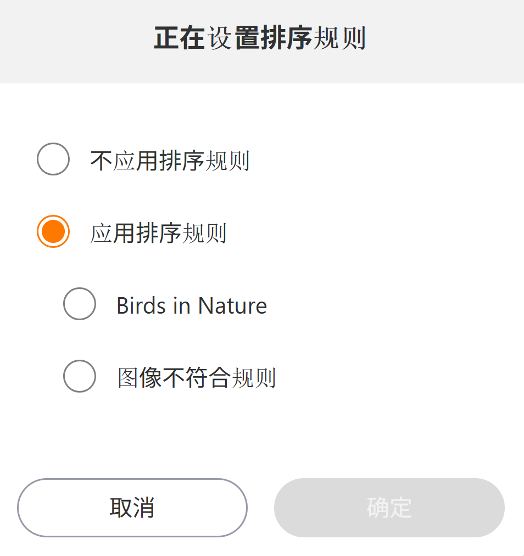Mark images as 图像不符合规则
This screenshot has width=524, height=556.
[x=80, y=376]
